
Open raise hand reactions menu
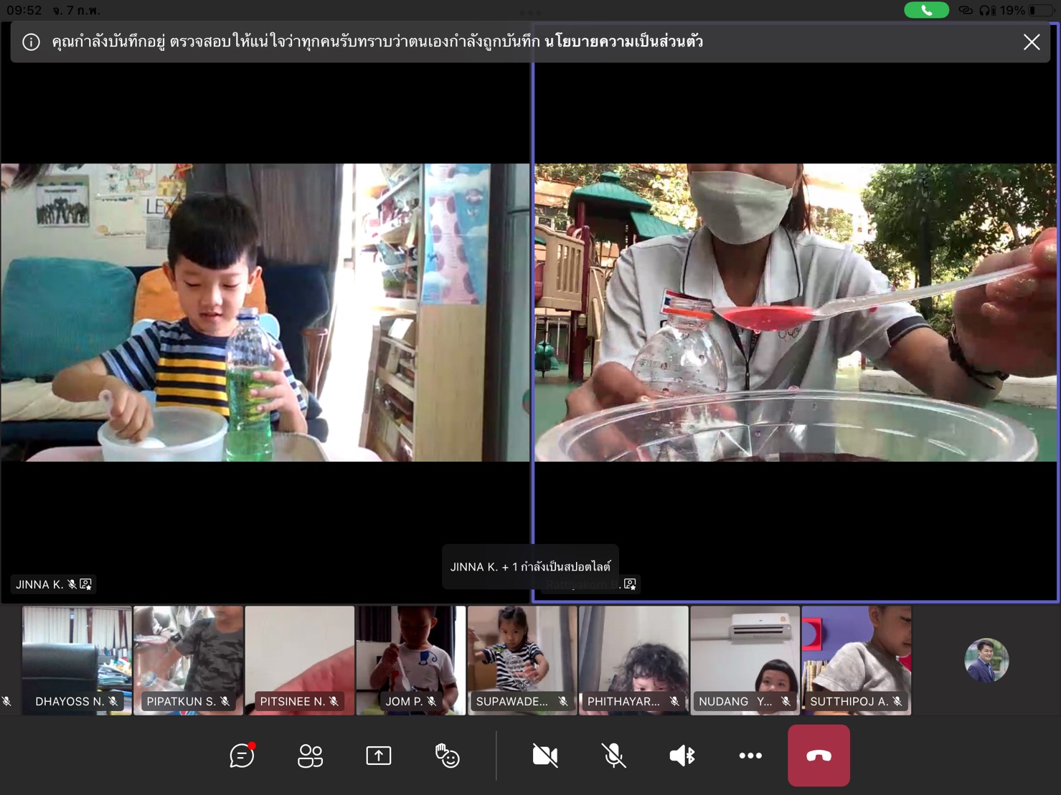447,756
